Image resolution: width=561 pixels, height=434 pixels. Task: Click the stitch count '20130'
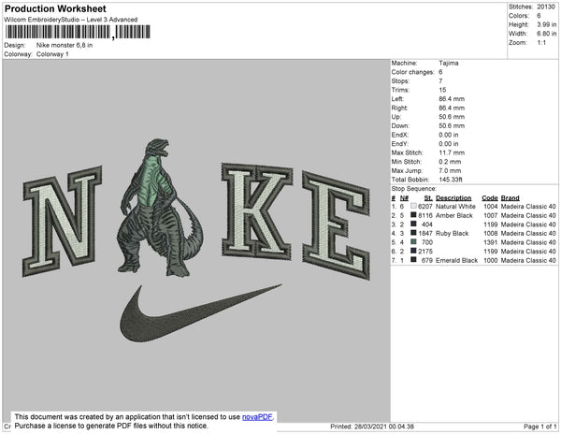coord(546,7)
